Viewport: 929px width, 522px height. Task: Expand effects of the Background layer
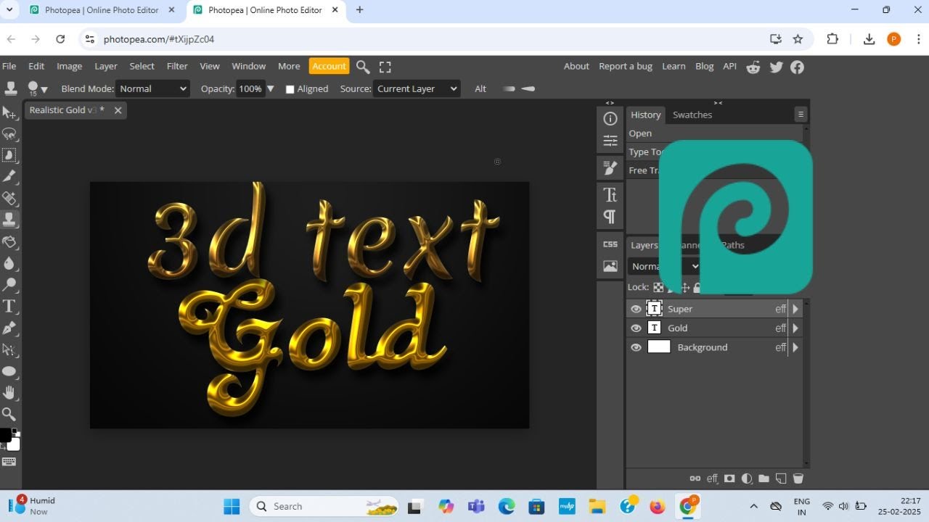pos(795,347)
